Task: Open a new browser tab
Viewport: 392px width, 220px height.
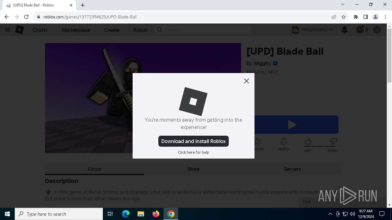Action: click(83, 5)
